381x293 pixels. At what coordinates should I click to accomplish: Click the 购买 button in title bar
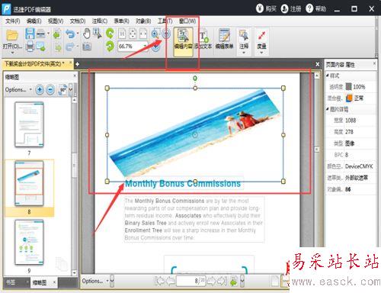click(x=266, y=8)
